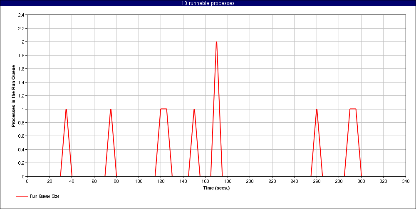Viewport: 416px width, 209px height.
Task: Click the peak of the spike at 170 seconds
Action: pyautogui.click(x=216, y=42)
